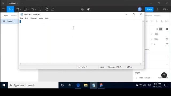Select the Frame tool in Figma

[x=18, y=9]
